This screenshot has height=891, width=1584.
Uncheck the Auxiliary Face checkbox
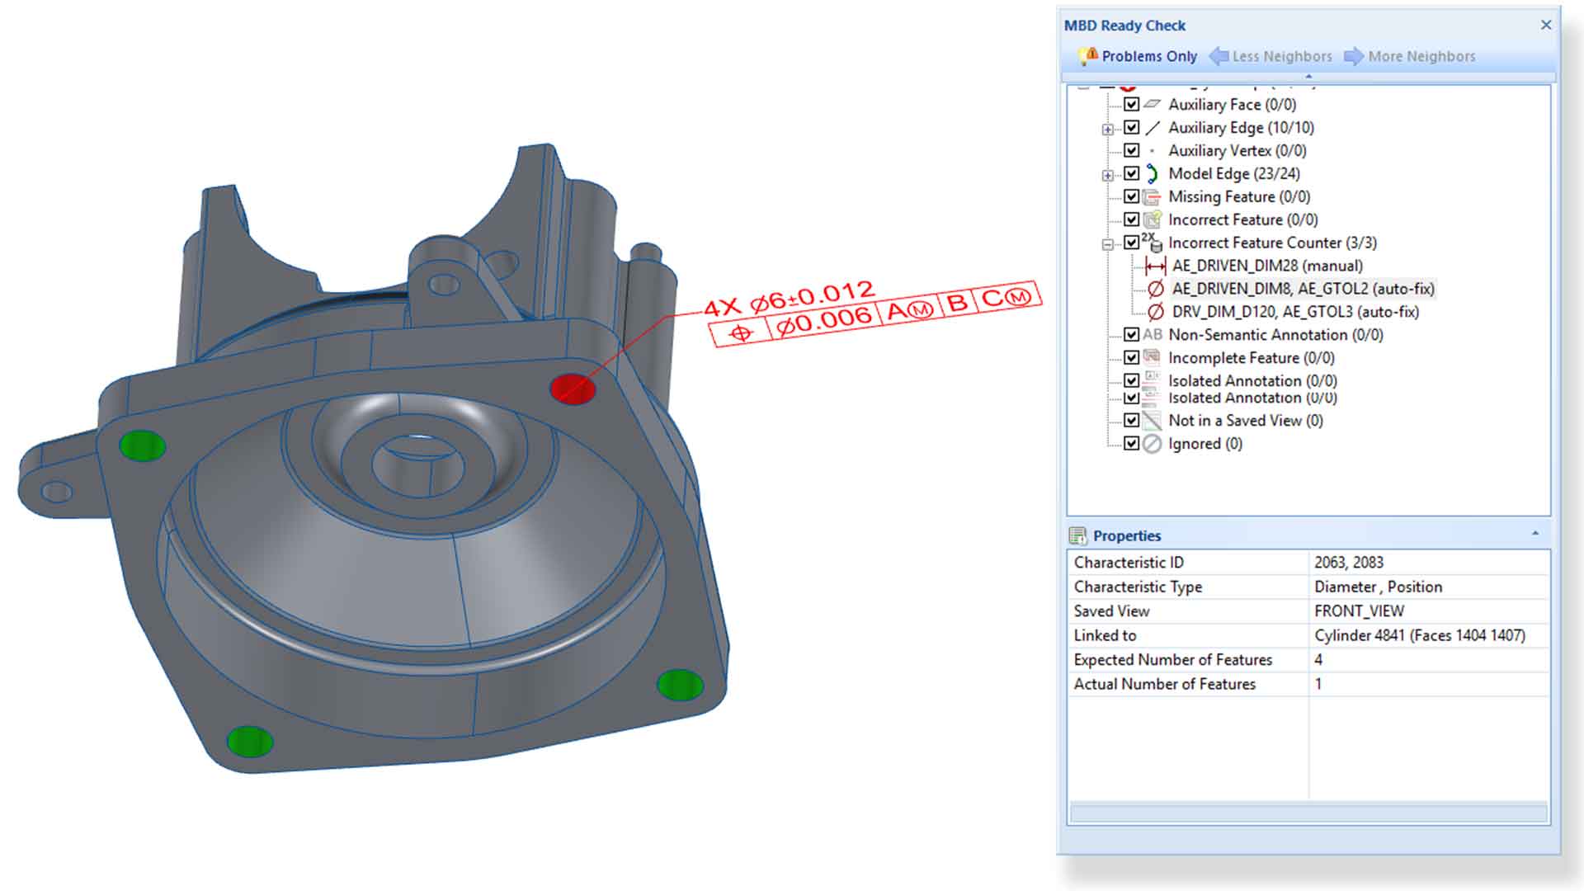click(x=1132, y=105)
